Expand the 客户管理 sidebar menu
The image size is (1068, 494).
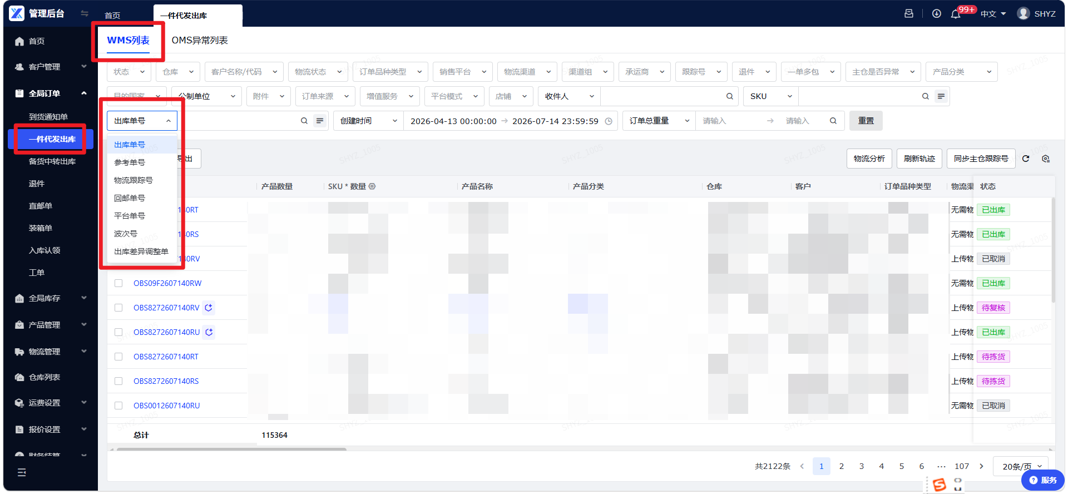coord(51,67)
